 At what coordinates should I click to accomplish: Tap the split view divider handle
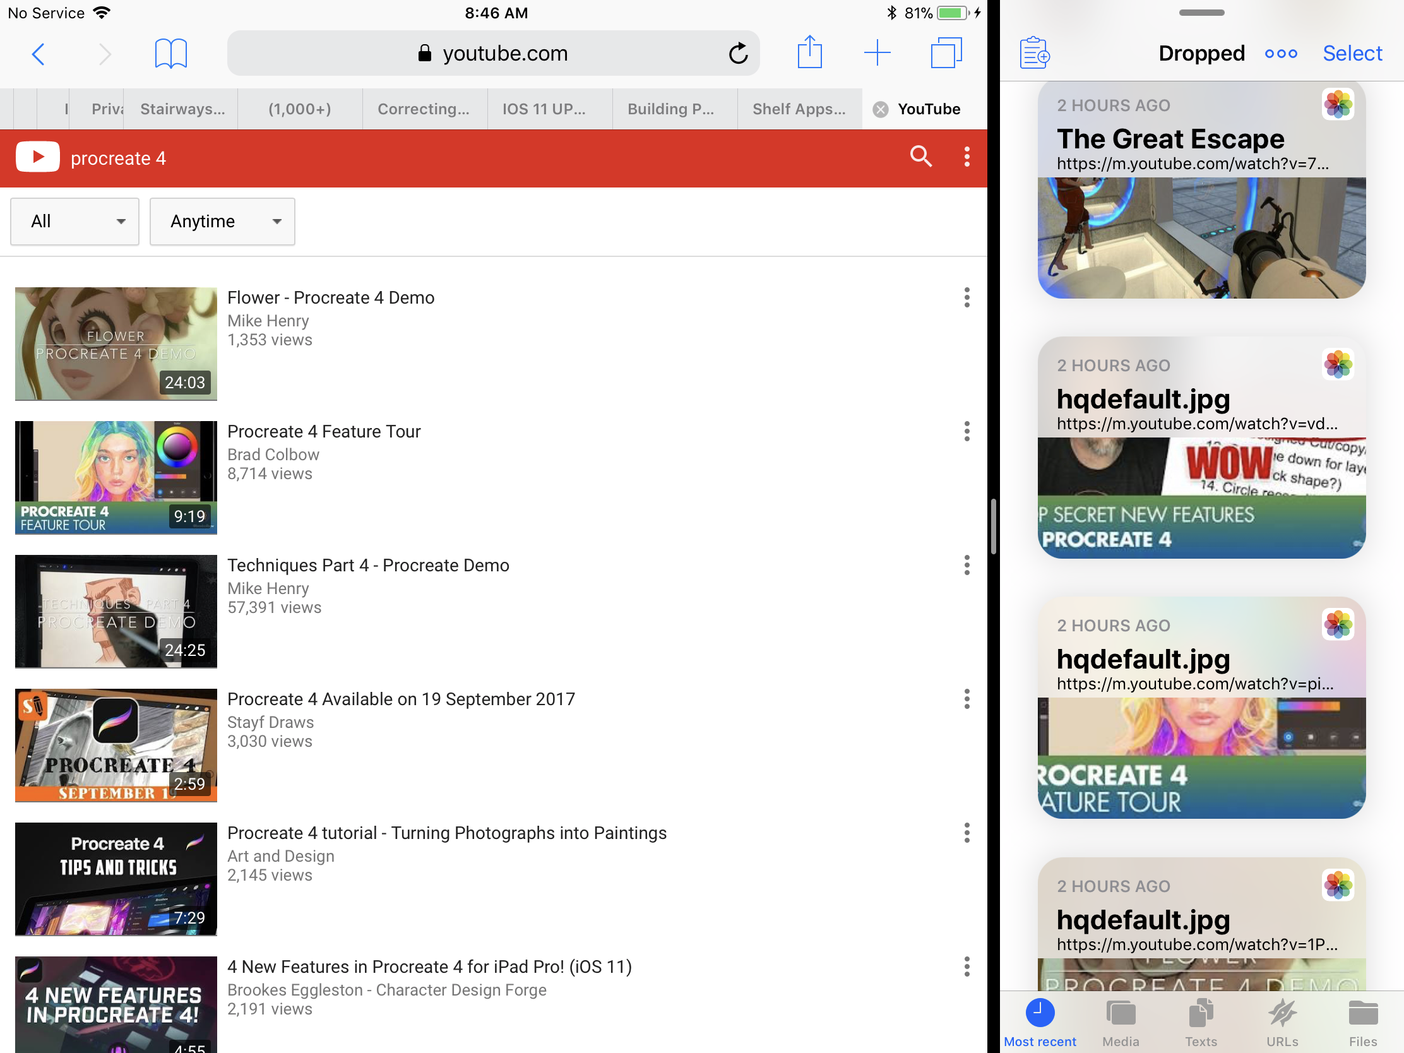pyautogui.click(x=993, y=527)
